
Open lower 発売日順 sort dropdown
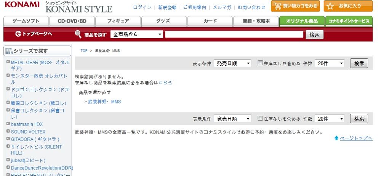click(232, 119)
